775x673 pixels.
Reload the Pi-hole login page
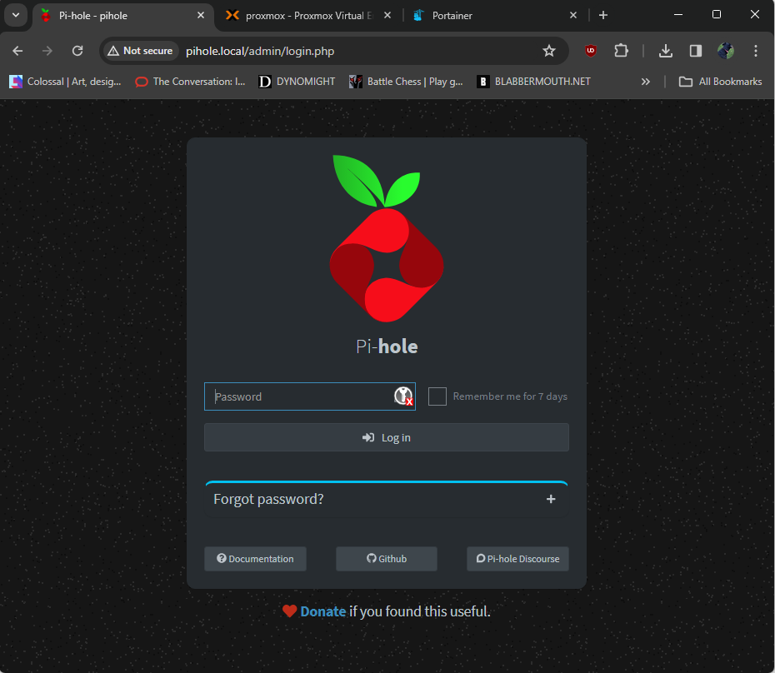point(77,51)
